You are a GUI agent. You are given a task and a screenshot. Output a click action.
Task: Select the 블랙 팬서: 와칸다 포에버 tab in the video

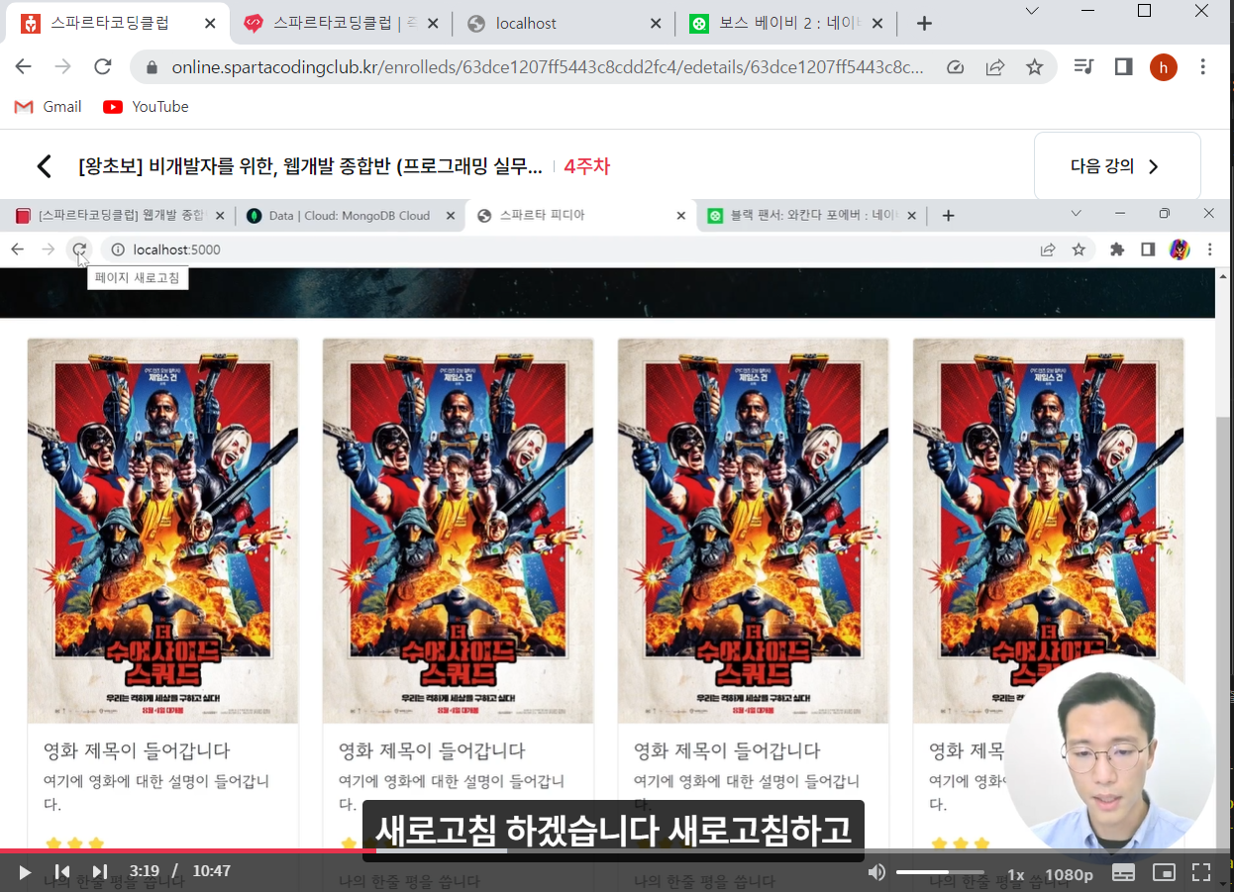point(812,215)
